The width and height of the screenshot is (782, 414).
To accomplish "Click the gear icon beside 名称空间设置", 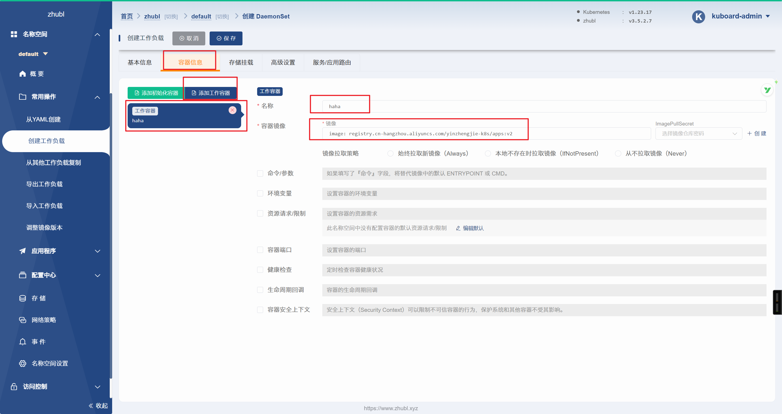I will 23,363.
